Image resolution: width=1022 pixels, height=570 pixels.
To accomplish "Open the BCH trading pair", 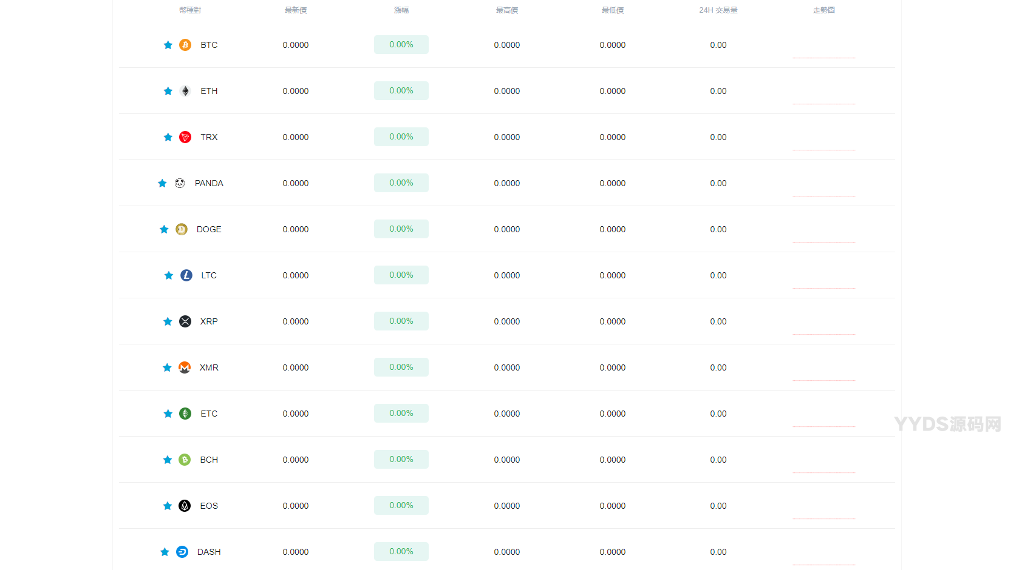I will (x=209, y=460).
